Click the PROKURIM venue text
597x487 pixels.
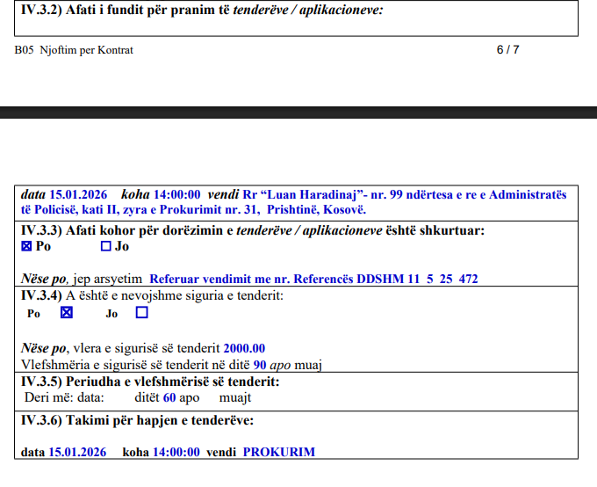(278, 453)
